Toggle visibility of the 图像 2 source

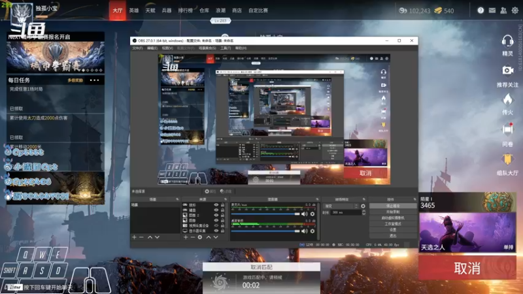(216, 216)
